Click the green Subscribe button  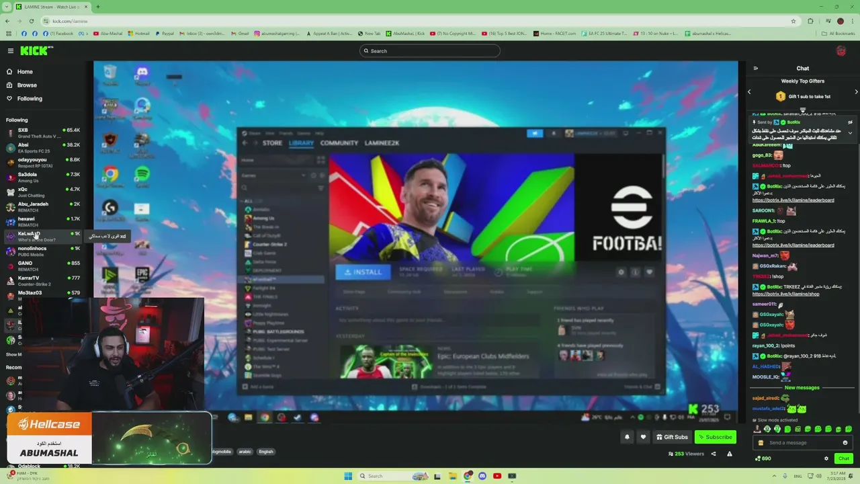tap(715, 437)
